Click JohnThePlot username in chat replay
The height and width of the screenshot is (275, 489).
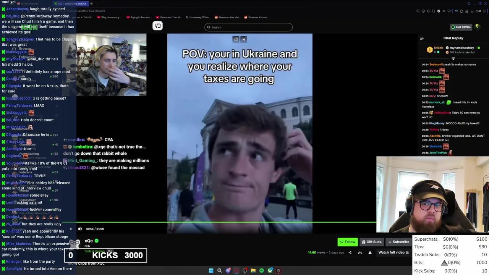(438, 153)
